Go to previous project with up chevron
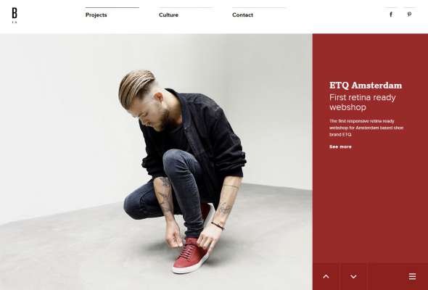 click(x=326, y=276)
